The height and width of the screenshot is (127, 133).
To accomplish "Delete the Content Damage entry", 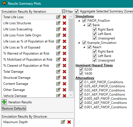I will click(64, 84).
